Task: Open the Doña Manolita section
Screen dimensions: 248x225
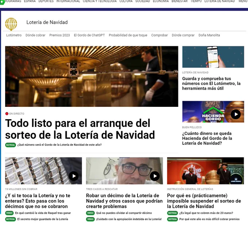Action: point(209,35)
